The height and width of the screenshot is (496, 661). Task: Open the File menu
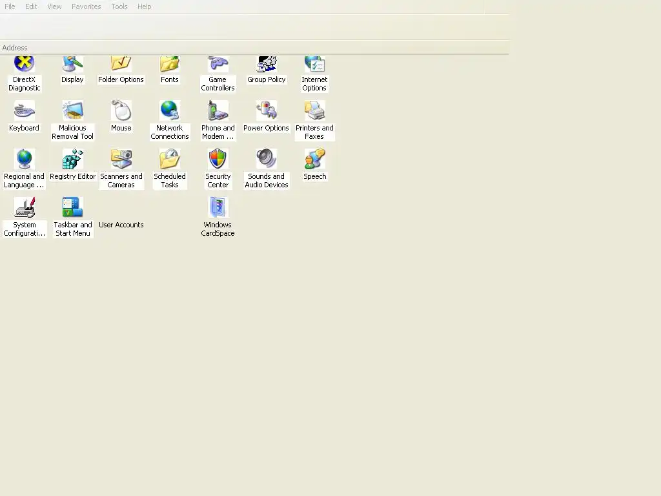click(10, 6)
